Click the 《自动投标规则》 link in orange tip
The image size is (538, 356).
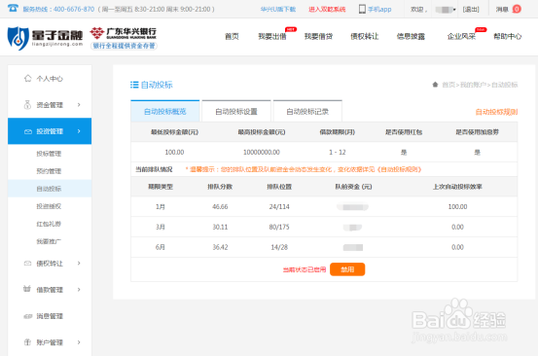(x=400, y=169)
